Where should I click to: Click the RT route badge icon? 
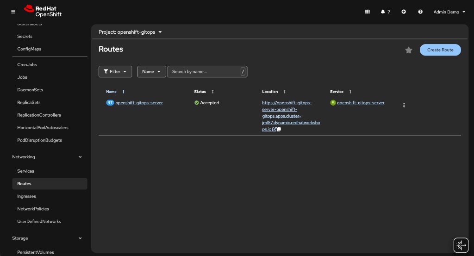click(x=110, y=103)
